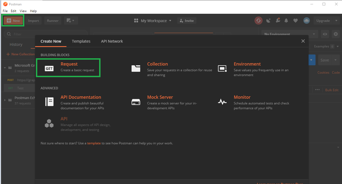Screen dimensions: 342x184
Task: Open the View menu
Action: 23,11
